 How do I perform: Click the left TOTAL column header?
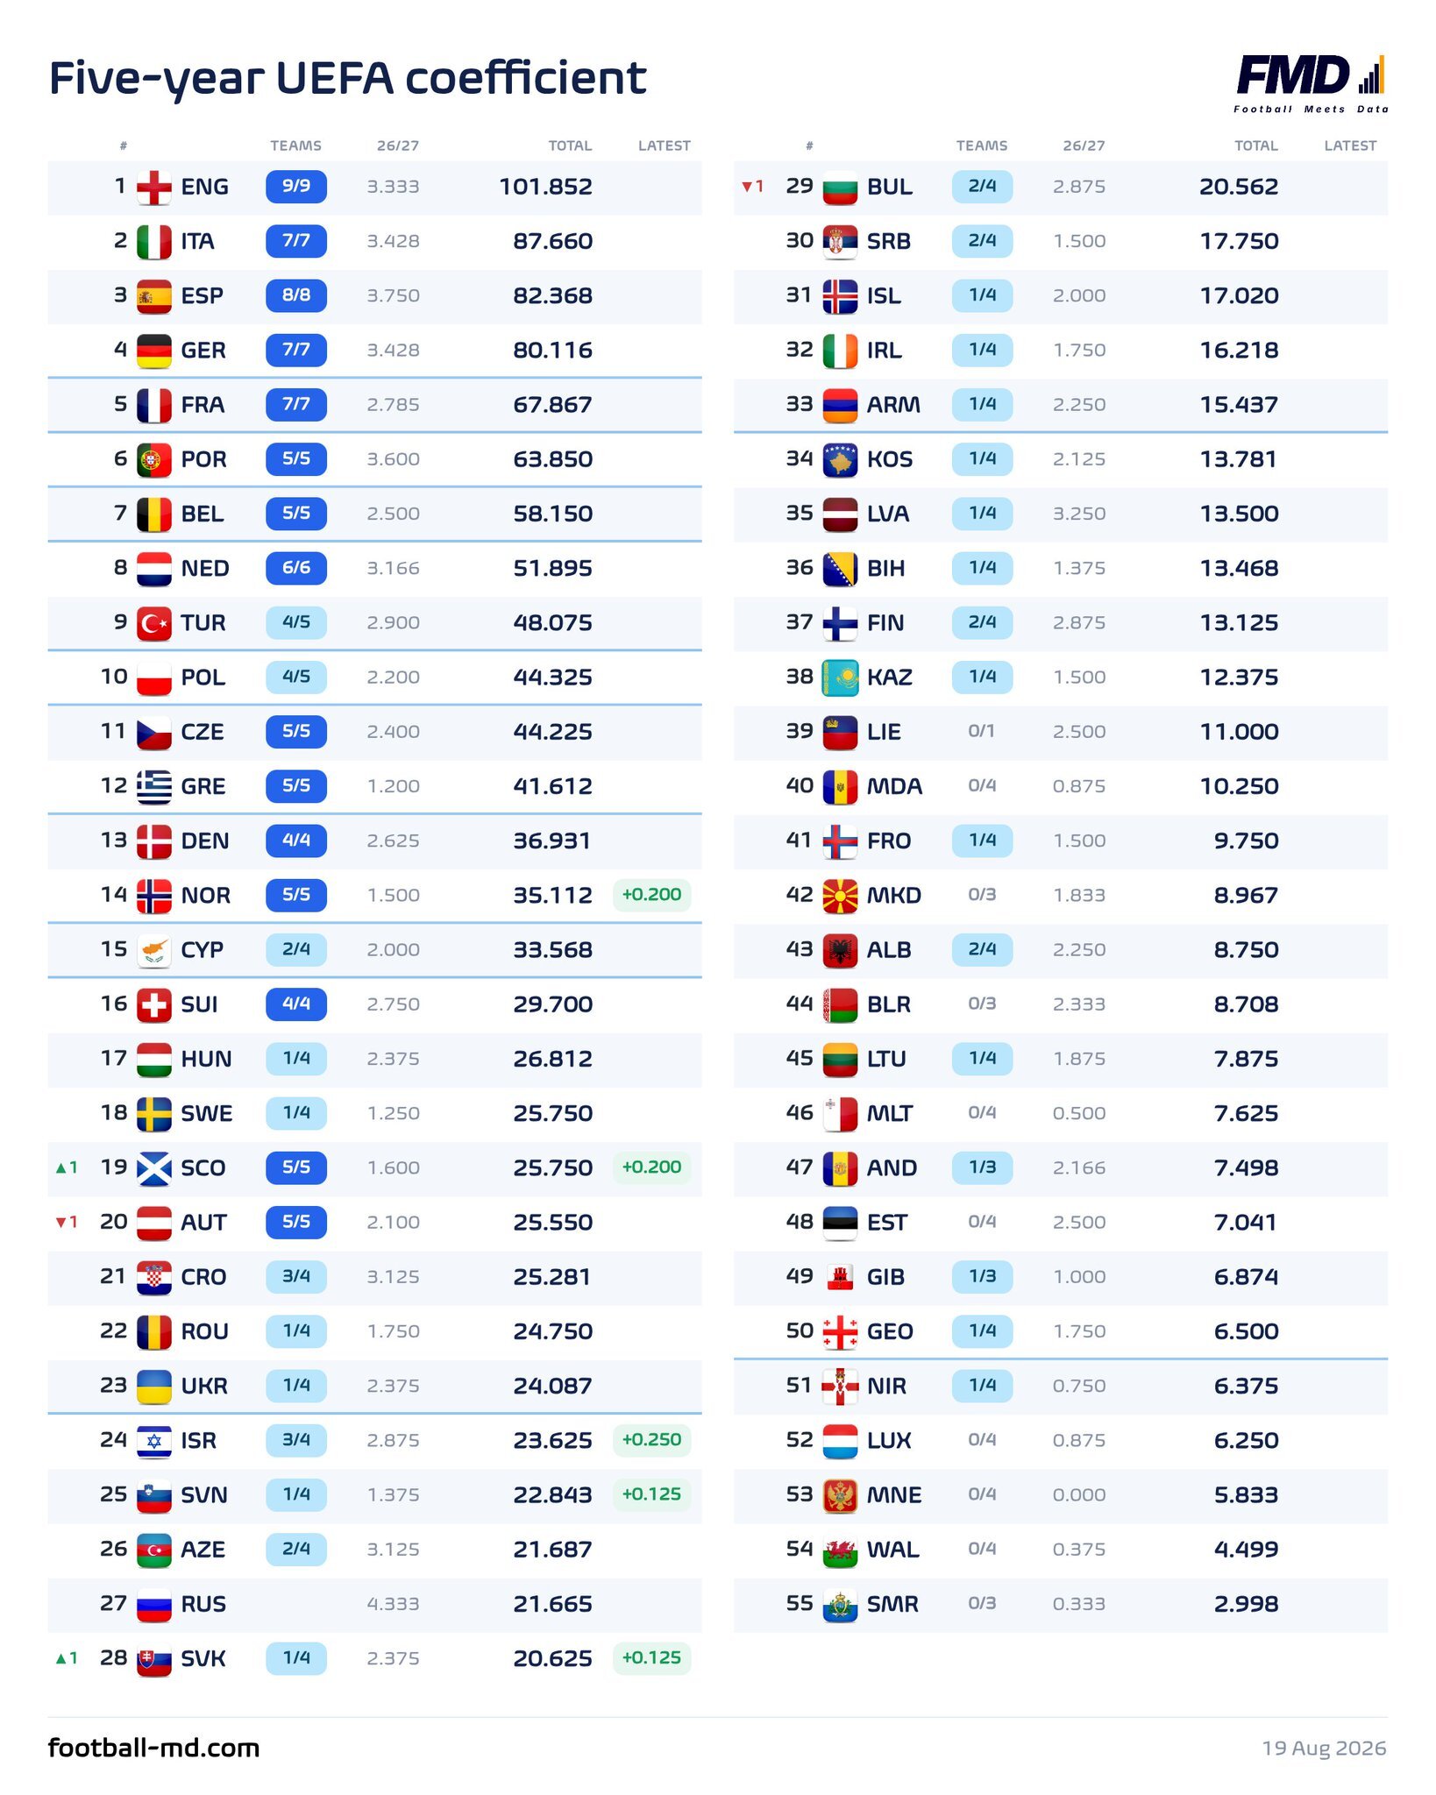point(570,146)
